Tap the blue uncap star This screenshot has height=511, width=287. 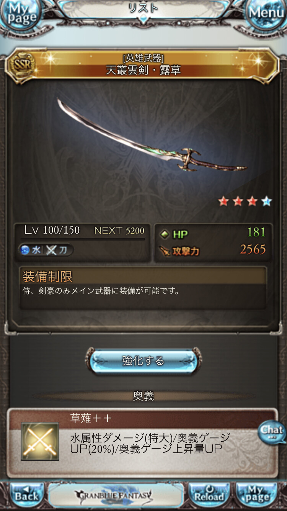pos(267,201)
